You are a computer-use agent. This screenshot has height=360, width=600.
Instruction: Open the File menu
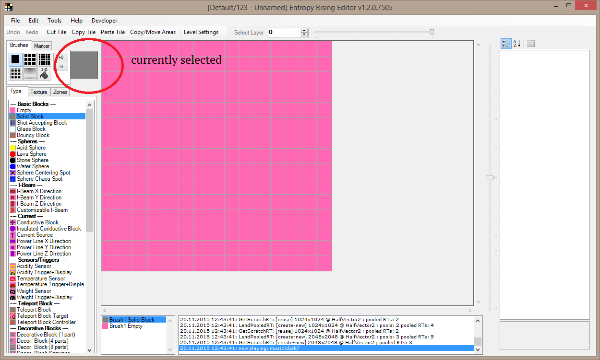point(15,21)
